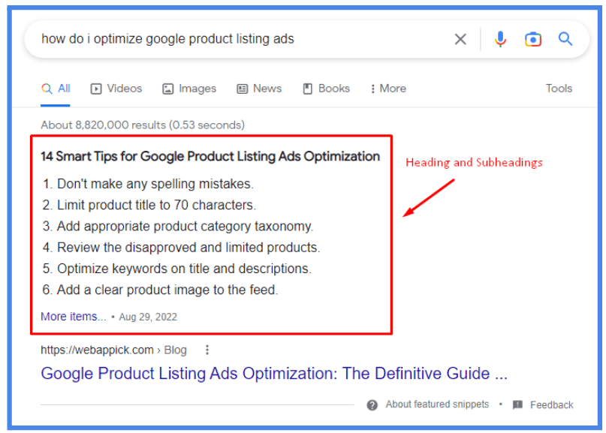The width and height of the screenshot is (606, 433).
Task: Clear the search query with X icon
Action: pos(460,39)
